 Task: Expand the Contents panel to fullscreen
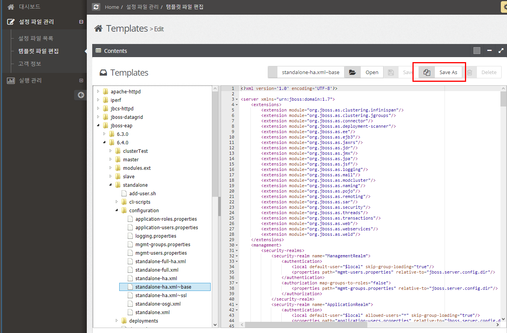tap(501, 51)
